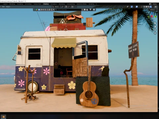159x119 pixels.
Task: Open the asset shelf display options chevron
Action: coord(35,10)
